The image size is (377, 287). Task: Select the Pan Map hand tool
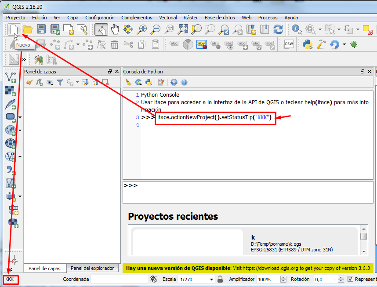click(x=115, y=29)
